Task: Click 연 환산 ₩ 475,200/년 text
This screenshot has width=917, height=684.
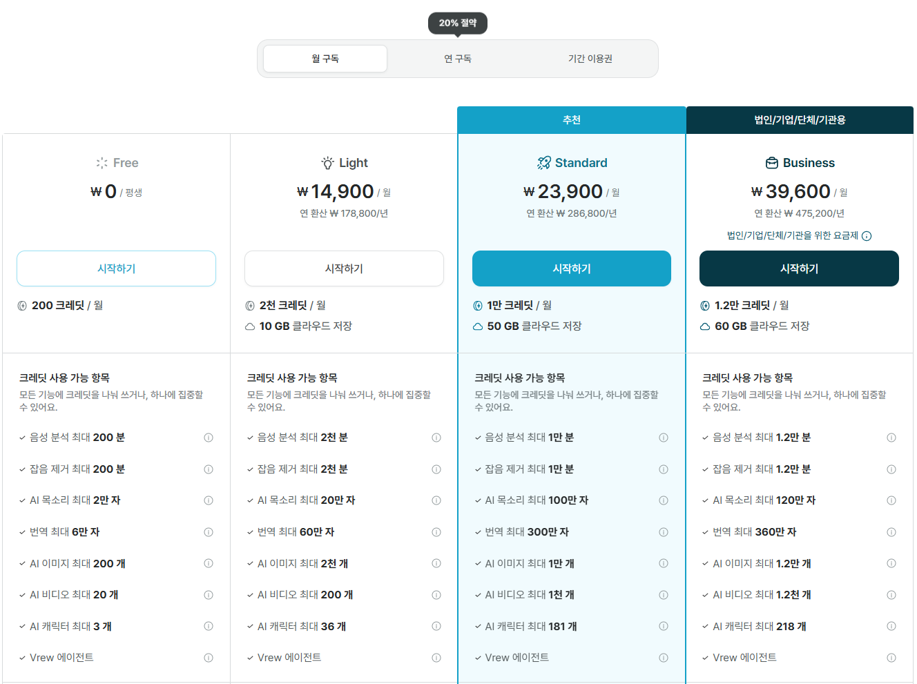Action: coord(799,213)
